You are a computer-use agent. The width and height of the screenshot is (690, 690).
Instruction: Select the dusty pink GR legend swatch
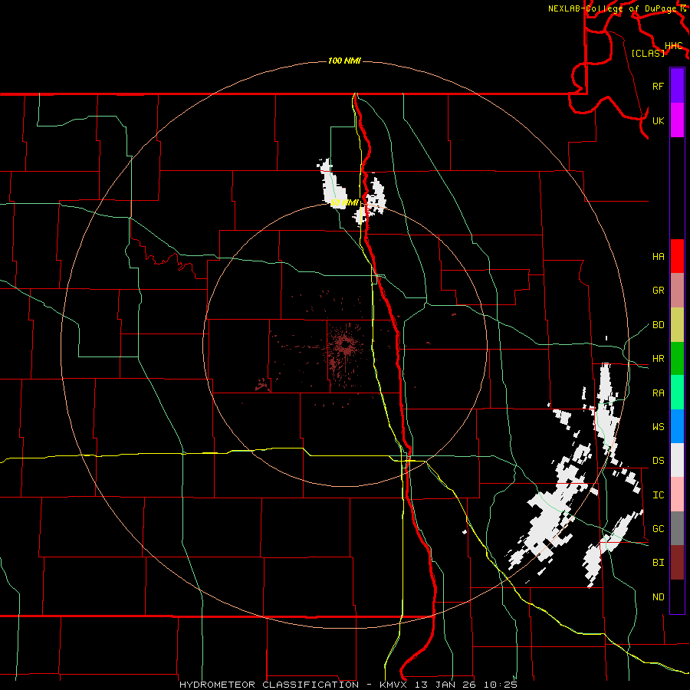[677, 290]
